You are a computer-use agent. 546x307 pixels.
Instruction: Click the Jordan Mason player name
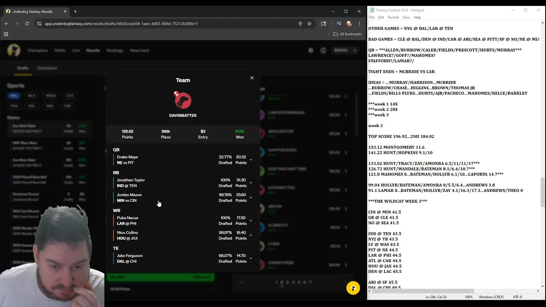[129, 195]
